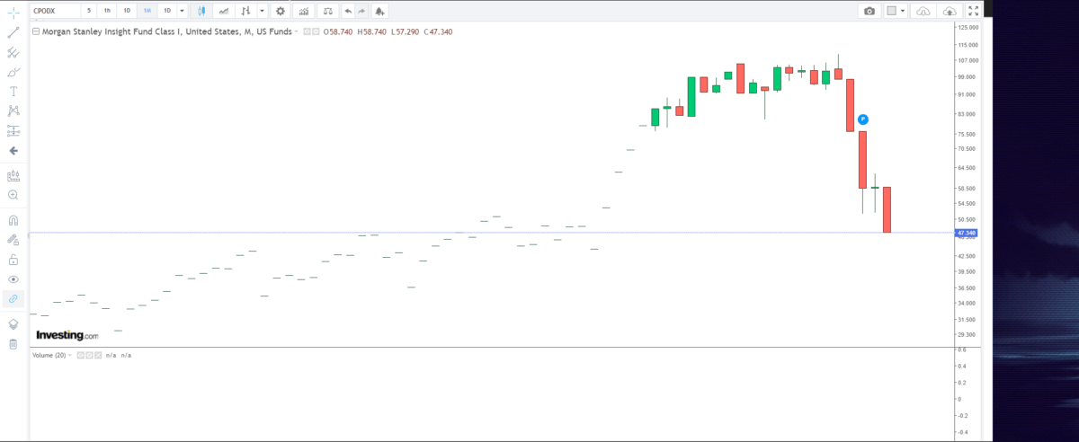Expand the bar style dropdown arrow
This screenshot has width=1079, height=442.
[262, 11]
